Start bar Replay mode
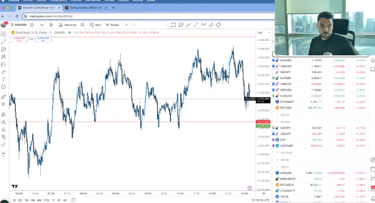 (112, 25)
